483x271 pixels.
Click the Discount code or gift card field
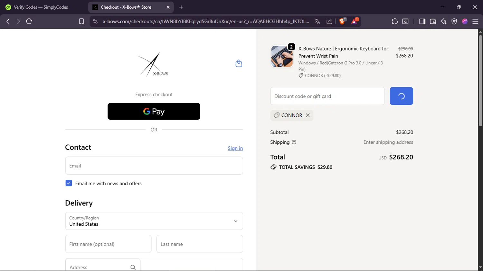(327, 96)
